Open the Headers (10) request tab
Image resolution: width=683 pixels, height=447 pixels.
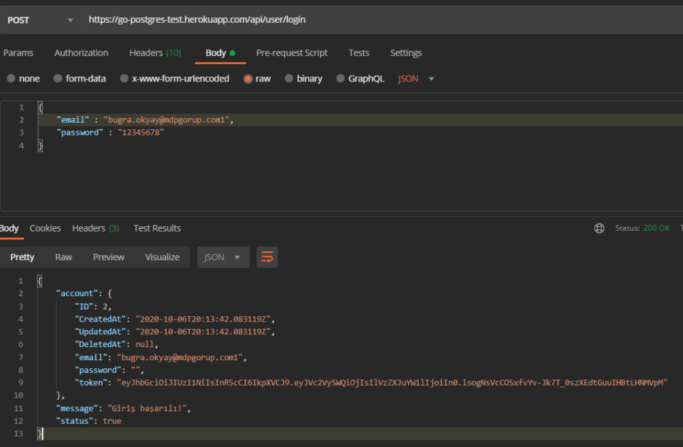coord(155,53)
